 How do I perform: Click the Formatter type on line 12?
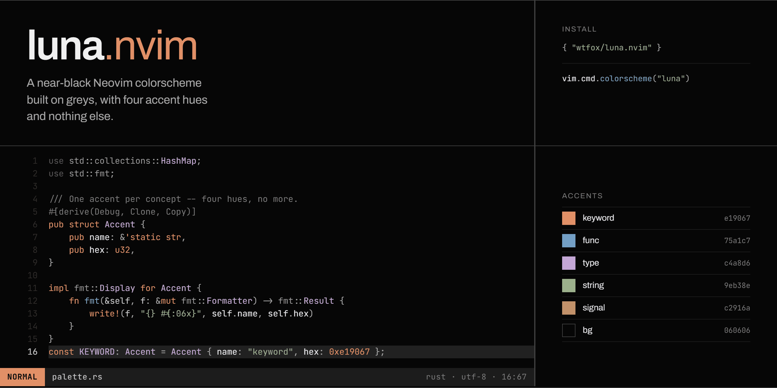tap(229, 301)
